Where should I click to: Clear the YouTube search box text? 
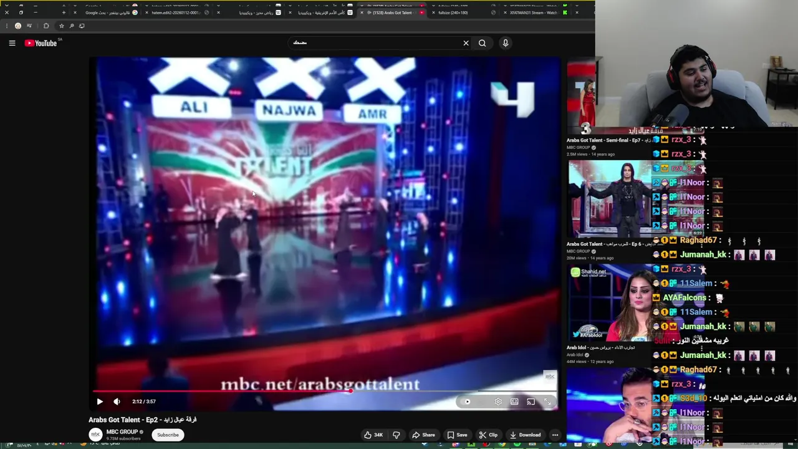pos(466,43)
